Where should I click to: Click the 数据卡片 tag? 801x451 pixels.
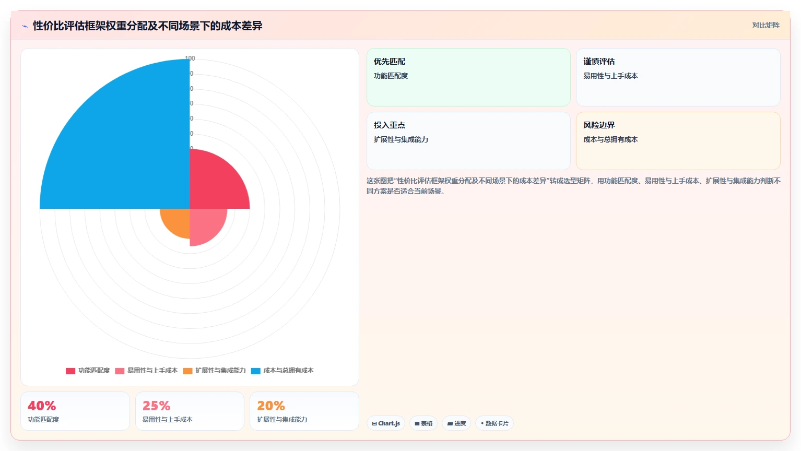[x=494, y=423]
